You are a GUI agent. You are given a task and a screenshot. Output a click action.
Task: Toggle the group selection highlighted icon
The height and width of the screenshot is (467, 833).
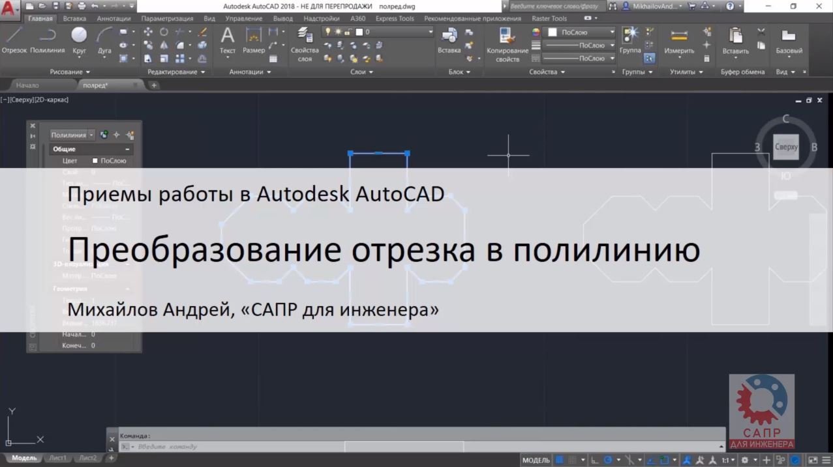[649, 58]
